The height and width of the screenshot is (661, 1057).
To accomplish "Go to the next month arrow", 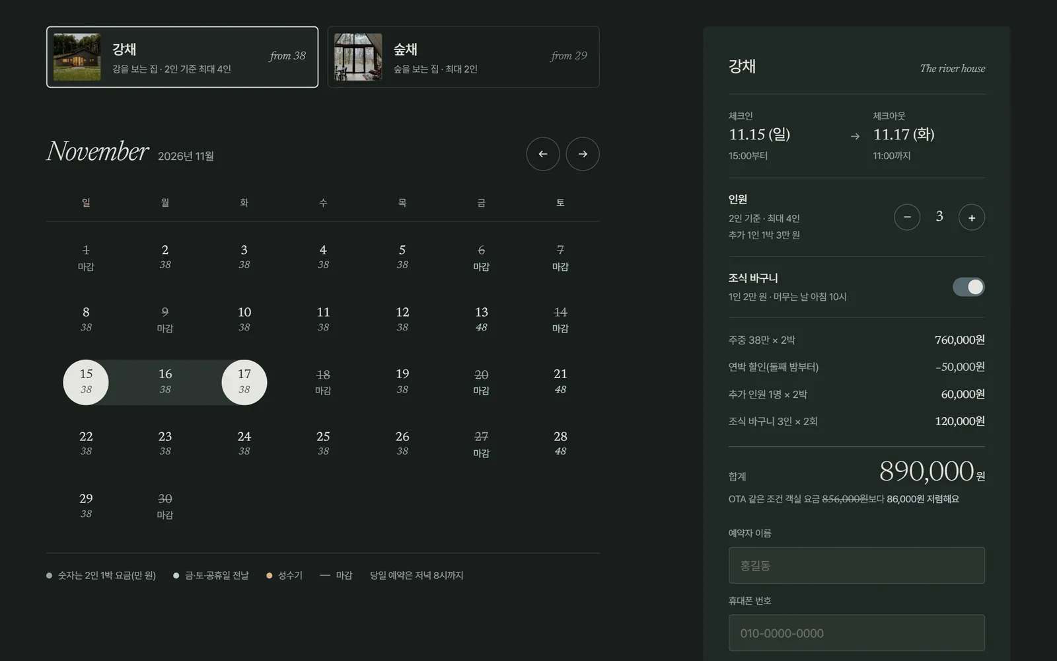I will point(583,154).
